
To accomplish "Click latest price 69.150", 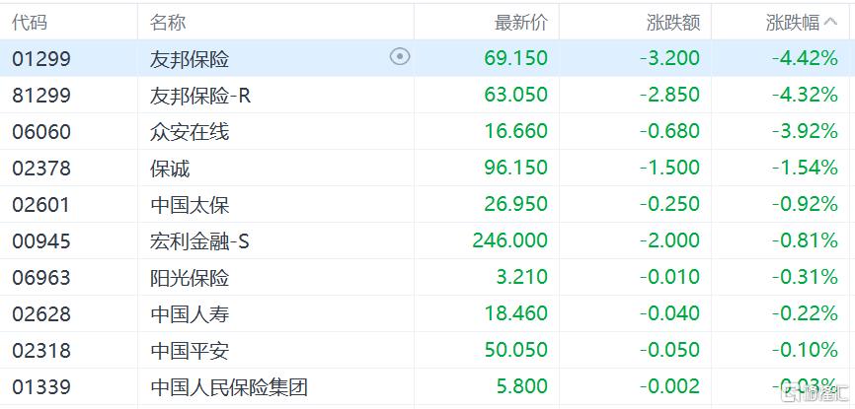I will (515, 58).
